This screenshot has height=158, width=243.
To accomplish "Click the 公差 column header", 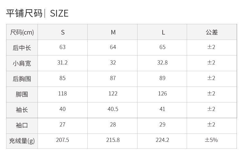I will (x=212, y=32).
